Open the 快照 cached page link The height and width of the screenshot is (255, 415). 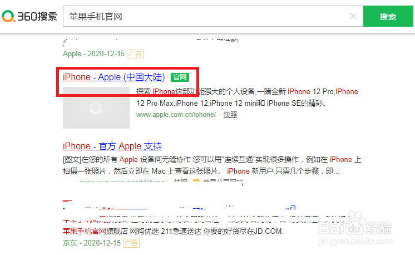[x=230, y=115]
